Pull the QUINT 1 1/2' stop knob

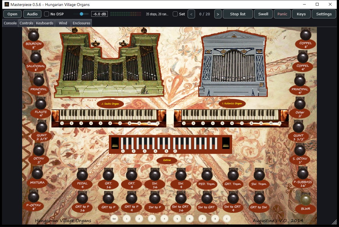(x=298, y=127)
